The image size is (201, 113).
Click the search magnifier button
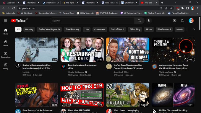click(x=139, y=21)
